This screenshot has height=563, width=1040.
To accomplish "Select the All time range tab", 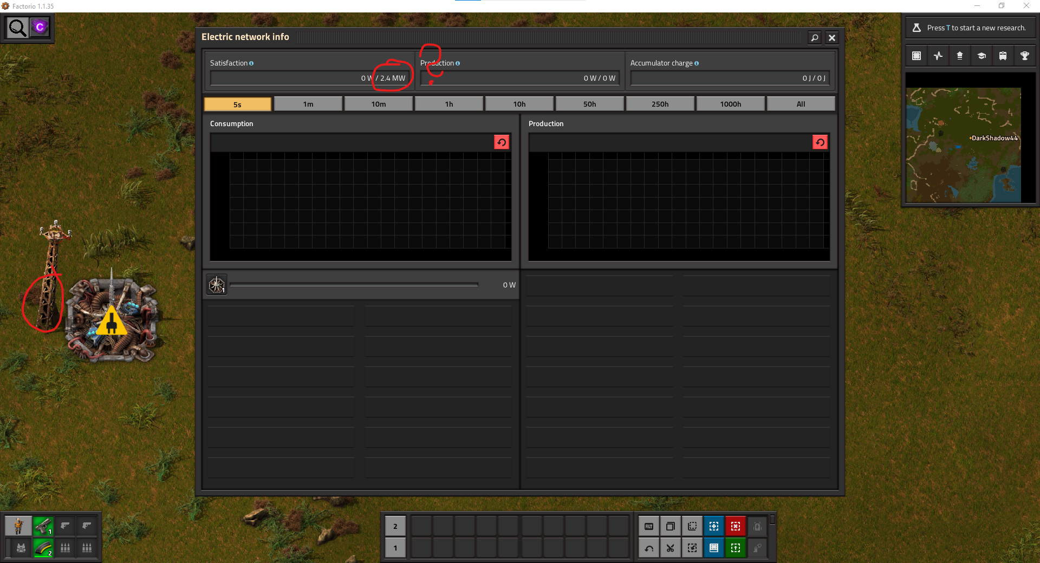I will 801,104.
